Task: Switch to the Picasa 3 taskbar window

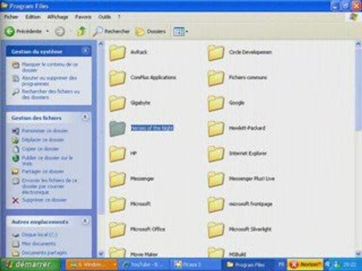Action: 195,265
